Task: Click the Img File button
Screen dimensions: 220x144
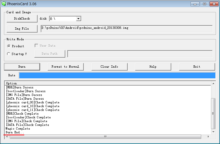Action: (x=22, y=29)
